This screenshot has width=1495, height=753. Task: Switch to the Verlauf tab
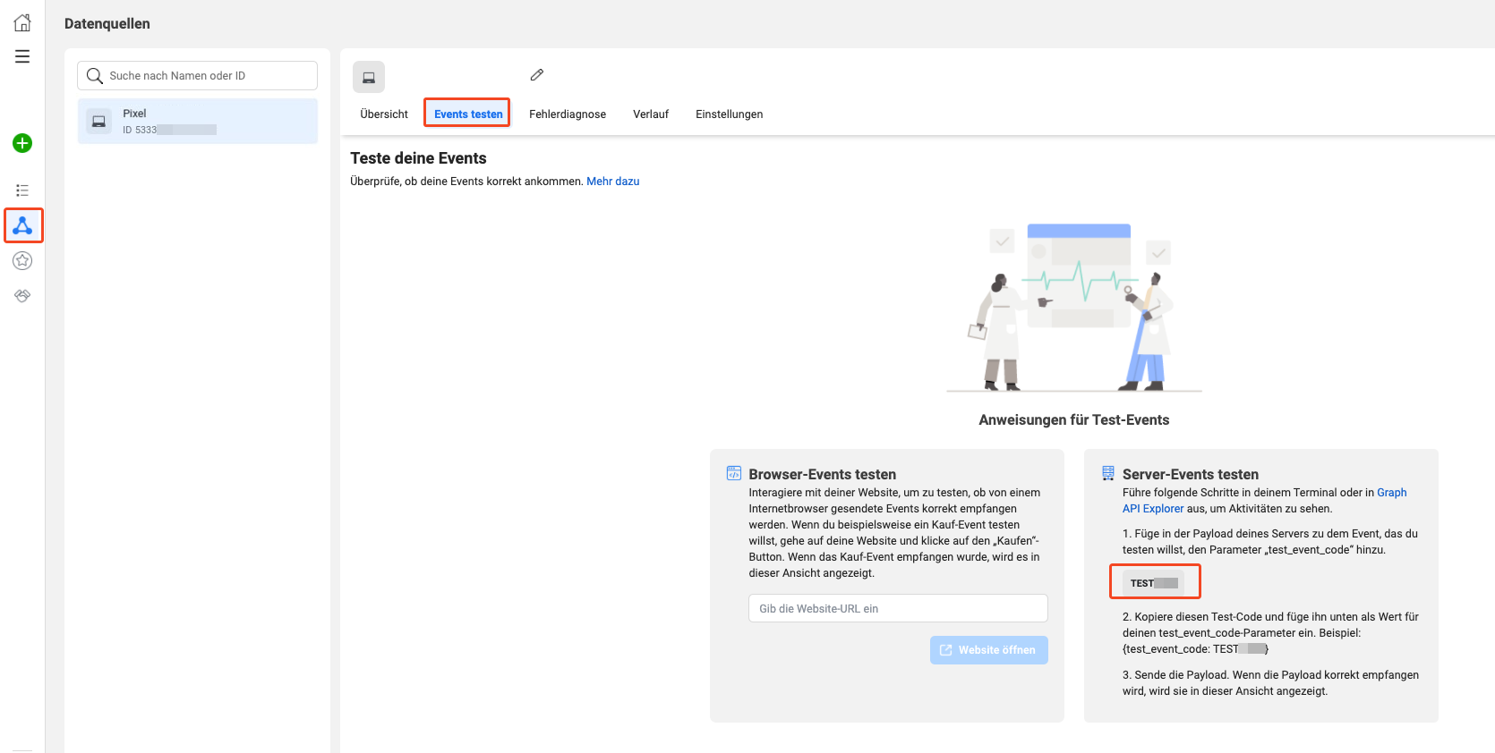651,114
